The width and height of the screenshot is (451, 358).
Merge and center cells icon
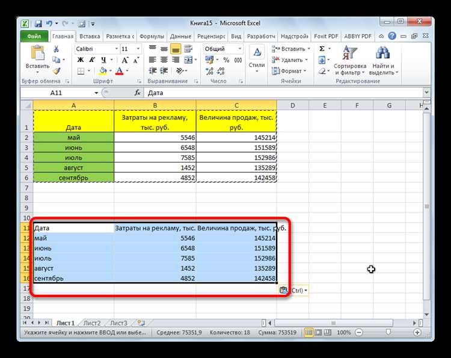coord(188,60)
